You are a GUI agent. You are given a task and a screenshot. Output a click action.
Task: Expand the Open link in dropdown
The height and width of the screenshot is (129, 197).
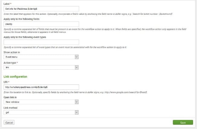[x=41, y=102]
